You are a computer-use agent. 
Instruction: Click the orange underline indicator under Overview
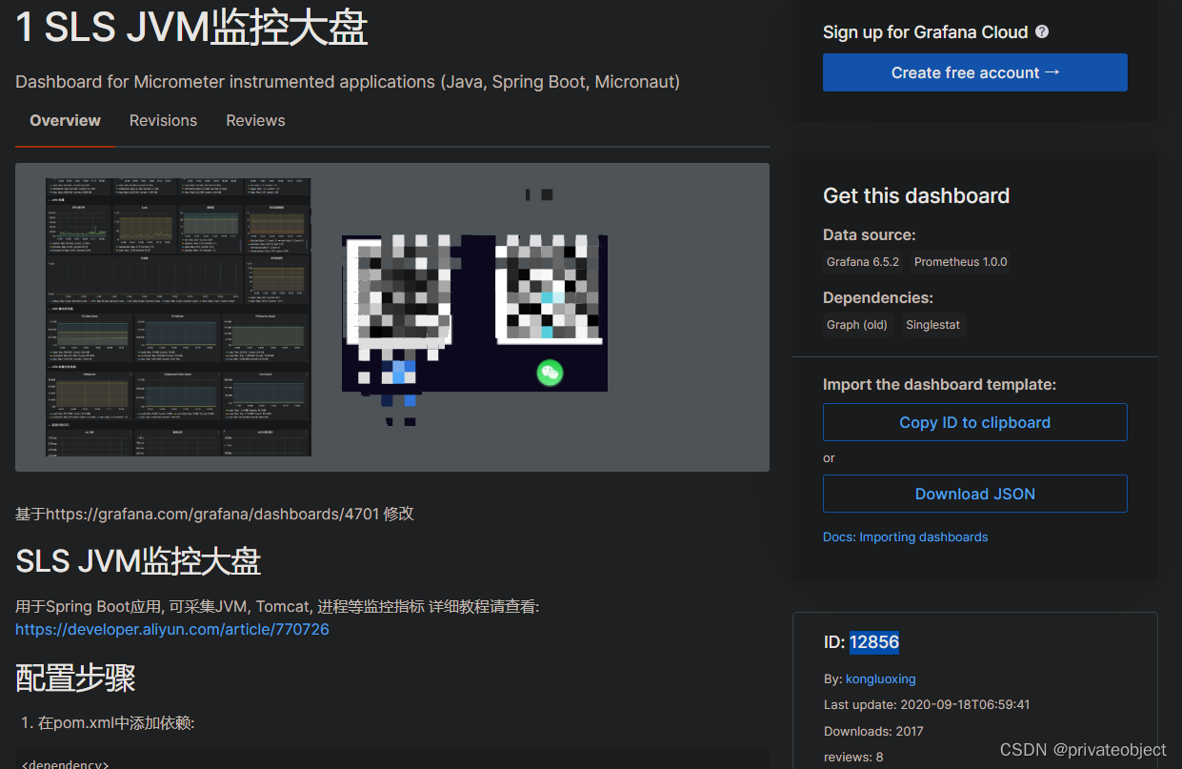pyautogui.click(x=65, y=146)
